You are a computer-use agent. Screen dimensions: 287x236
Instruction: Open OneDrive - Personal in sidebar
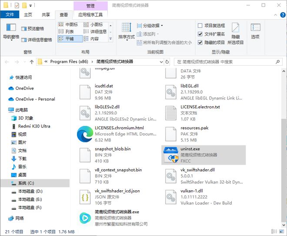(x=35, y=99)
